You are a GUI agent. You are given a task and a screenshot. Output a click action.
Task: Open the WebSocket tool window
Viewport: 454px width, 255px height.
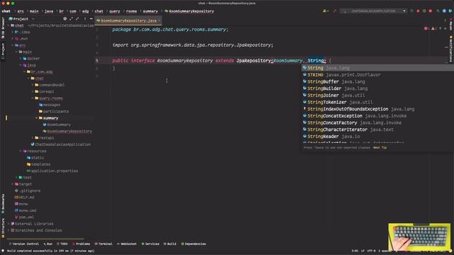126,244
